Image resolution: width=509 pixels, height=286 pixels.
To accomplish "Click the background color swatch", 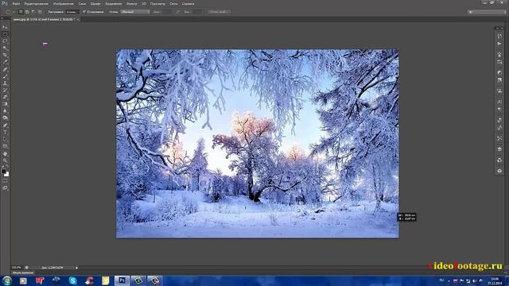I will (7, 175).
